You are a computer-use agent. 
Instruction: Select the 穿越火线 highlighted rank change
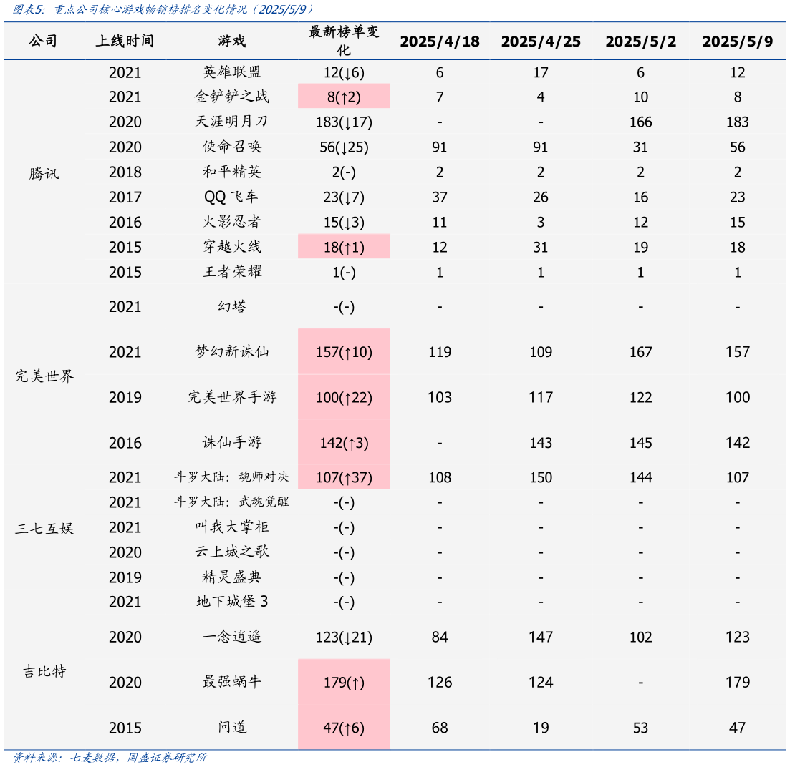[344, 245]
